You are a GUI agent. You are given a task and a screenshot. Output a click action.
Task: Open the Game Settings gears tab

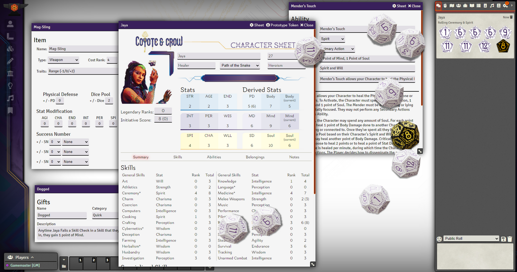point(505,6)
